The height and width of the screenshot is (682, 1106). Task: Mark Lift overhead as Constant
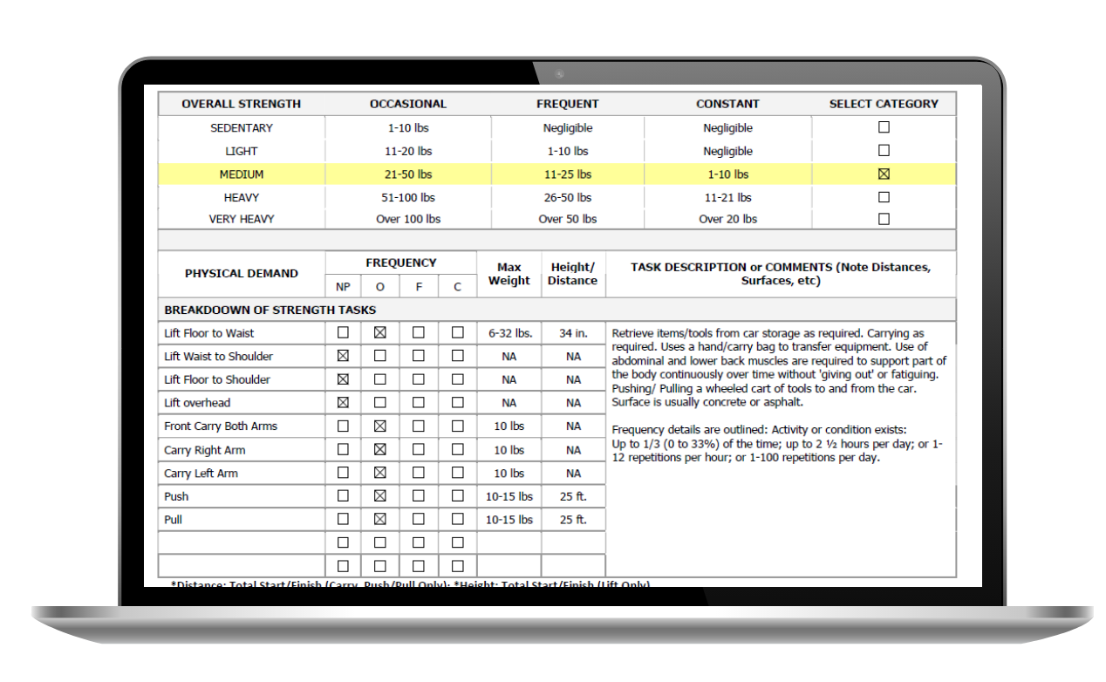[x=457, y=403]
